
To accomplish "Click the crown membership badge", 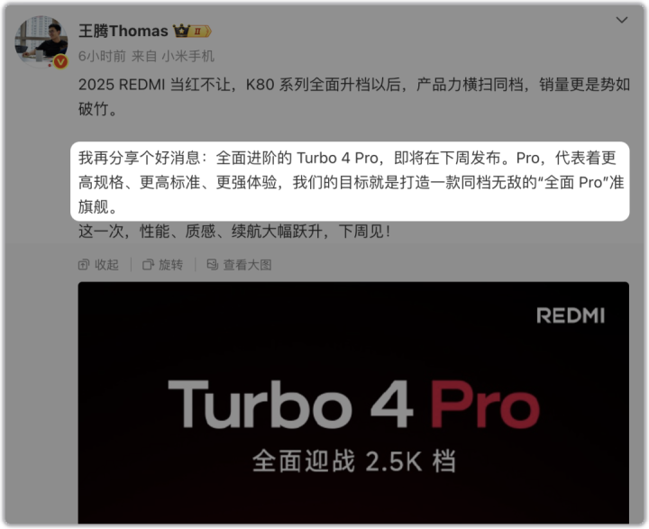I will pos(182,31).
